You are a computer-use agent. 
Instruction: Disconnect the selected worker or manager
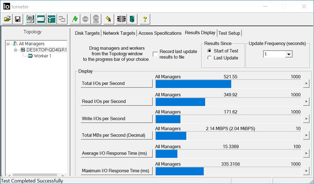point(122,19)
